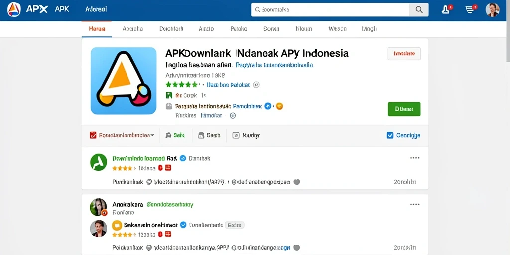Click verified badge next to Daniitak
The image size is (510, 255).
(x=183, y=158)
